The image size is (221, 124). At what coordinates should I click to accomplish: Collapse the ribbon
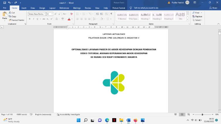coord(218,24)
